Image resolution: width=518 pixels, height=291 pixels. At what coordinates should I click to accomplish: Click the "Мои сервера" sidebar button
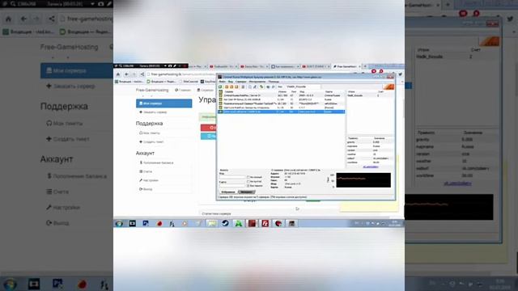pyautogui.click(x=163, y=103)
